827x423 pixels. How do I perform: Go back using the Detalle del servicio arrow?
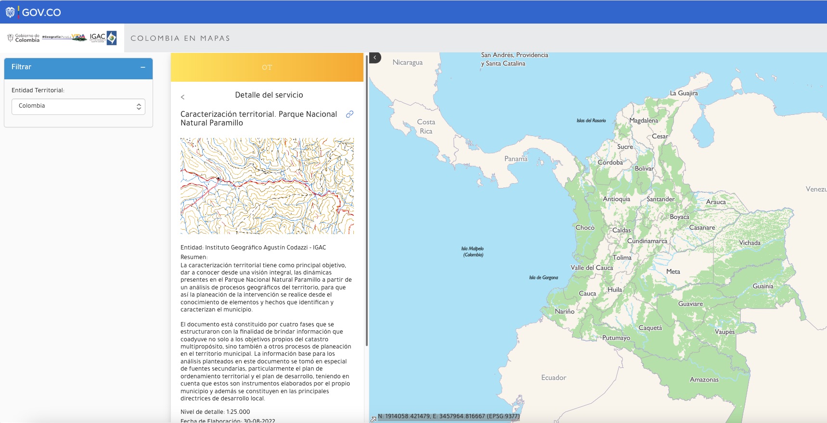pos(182,97)
